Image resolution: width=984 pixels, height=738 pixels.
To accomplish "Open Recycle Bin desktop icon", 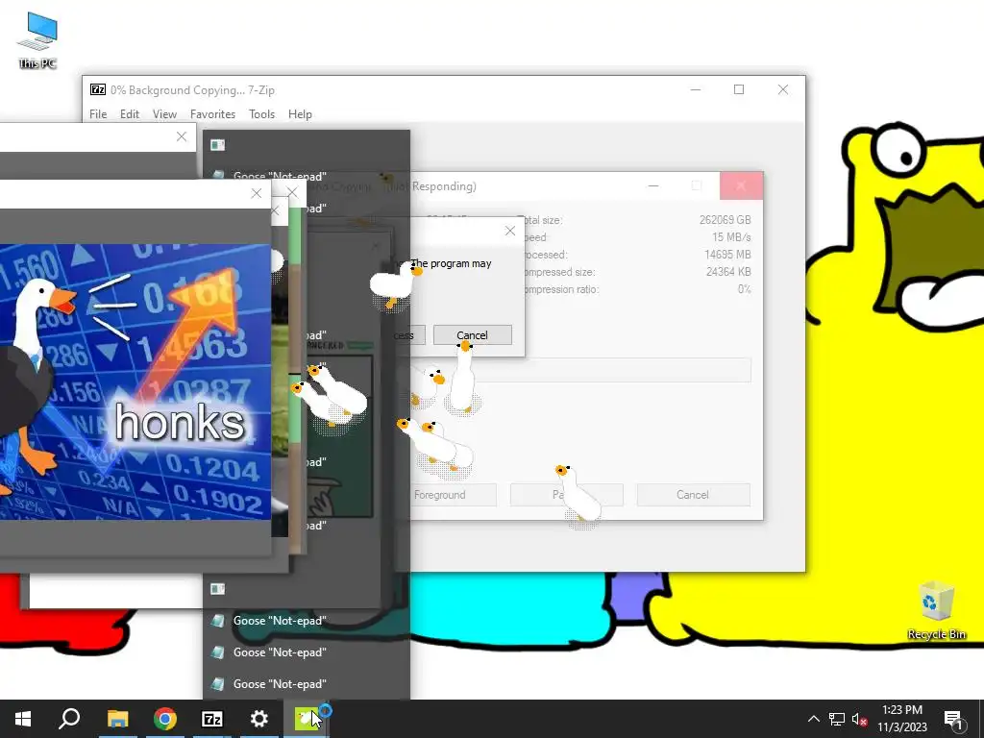I will point(936,610).
